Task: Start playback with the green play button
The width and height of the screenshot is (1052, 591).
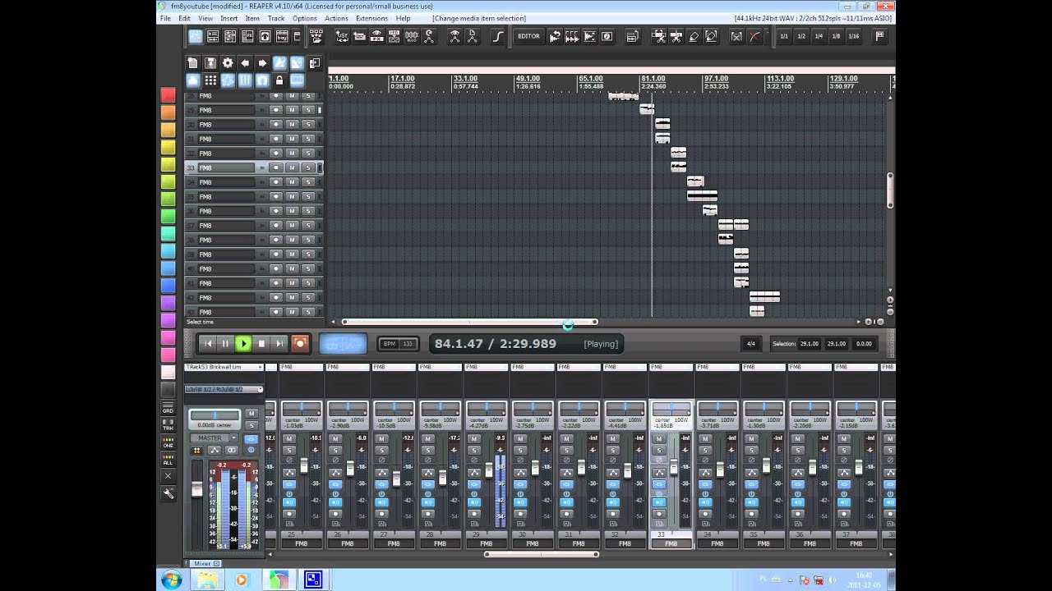Action: click(243, 344)
